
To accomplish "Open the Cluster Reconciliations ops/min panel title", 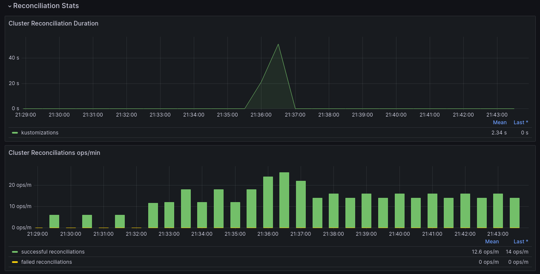I will point(54,153).
